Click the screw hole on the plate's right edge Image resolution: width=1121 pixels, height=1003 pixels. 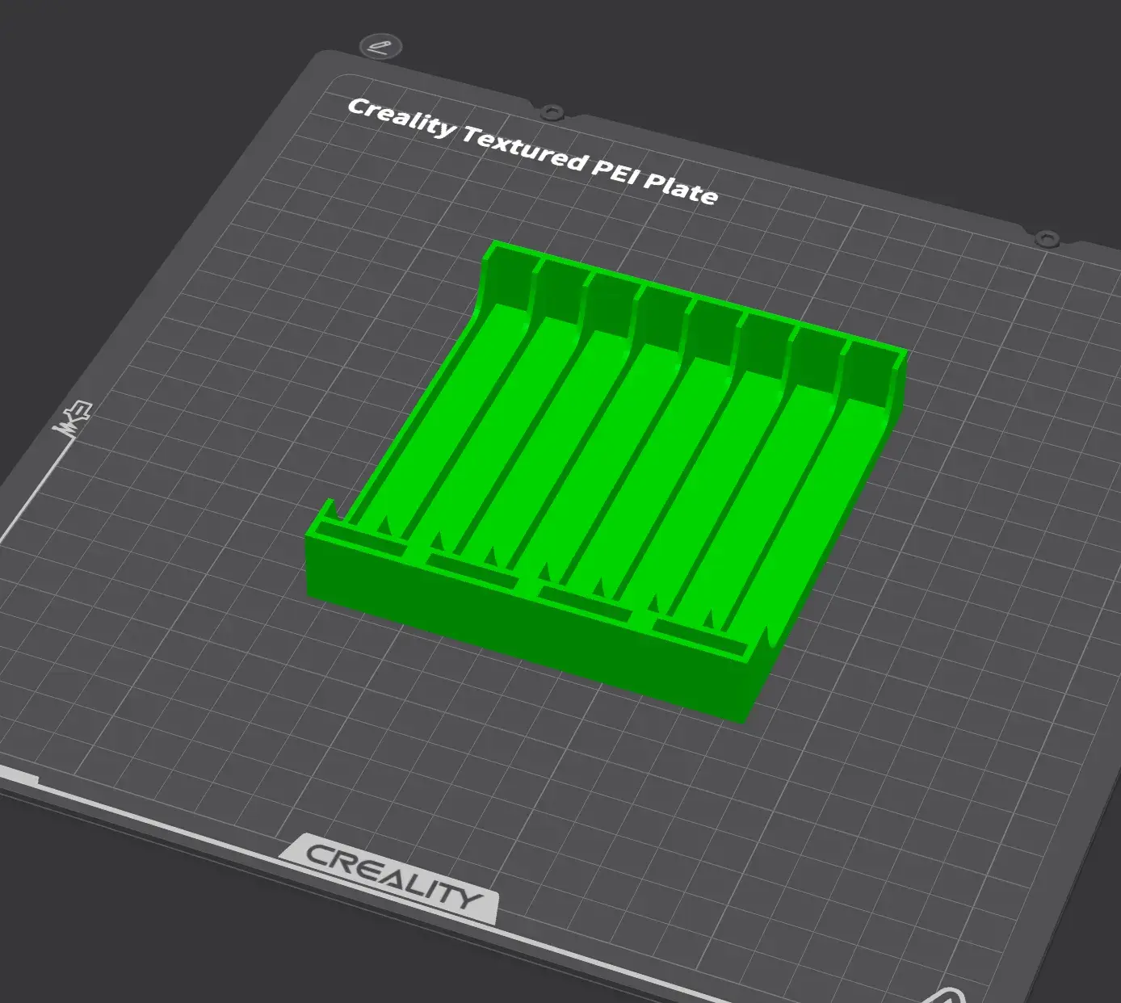click(x=1047, y=239)
